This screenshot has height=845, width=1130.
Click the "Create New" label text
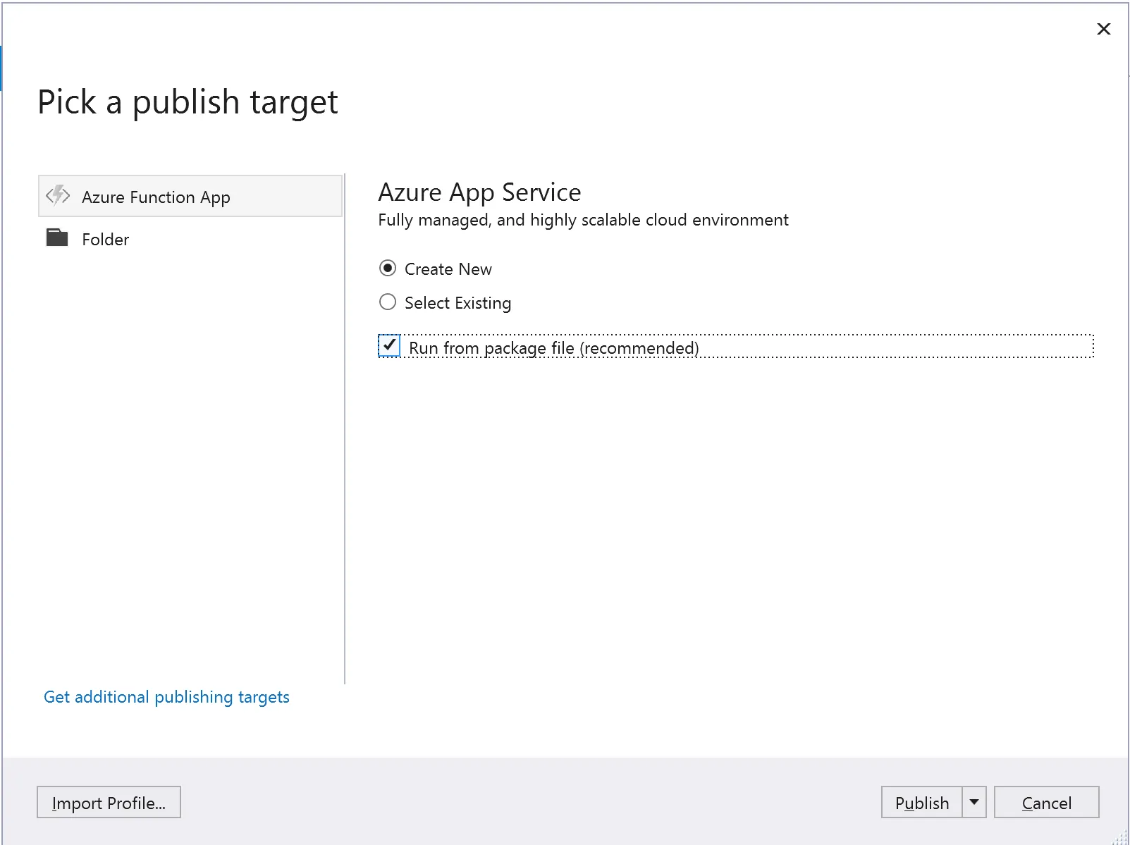(x=448, y=269)
